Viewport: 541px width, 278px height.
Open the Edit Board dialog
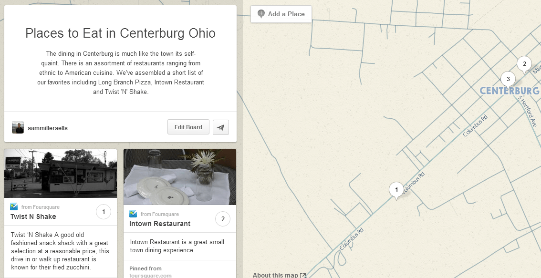tap(188, 127)
